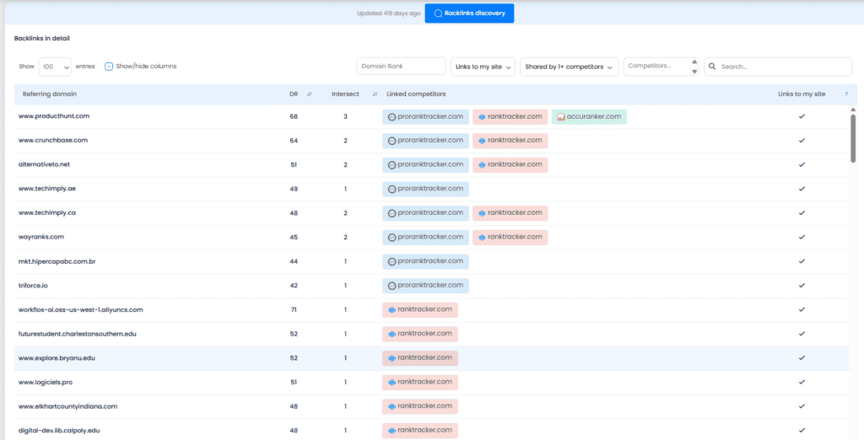The height and width of the screenshot is (440, 864).
Task: Expand the Links to my site filter
Action: pos(484,67)
